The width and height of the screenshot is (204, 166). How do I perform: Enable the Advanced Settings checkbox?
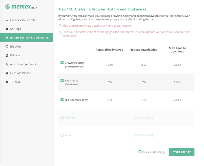coord(140,152)
